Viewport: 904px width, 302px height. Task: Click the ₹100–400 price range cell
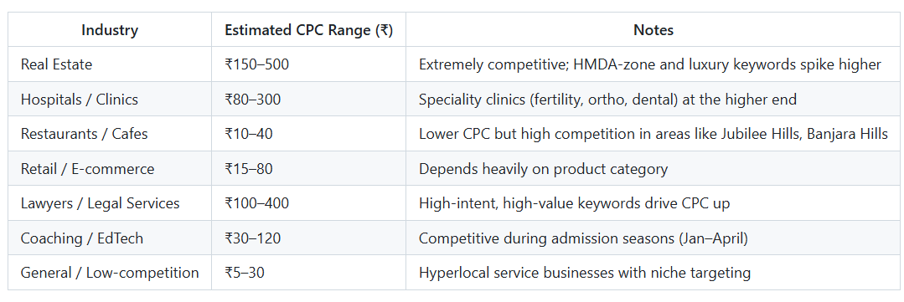coord(308,203)
